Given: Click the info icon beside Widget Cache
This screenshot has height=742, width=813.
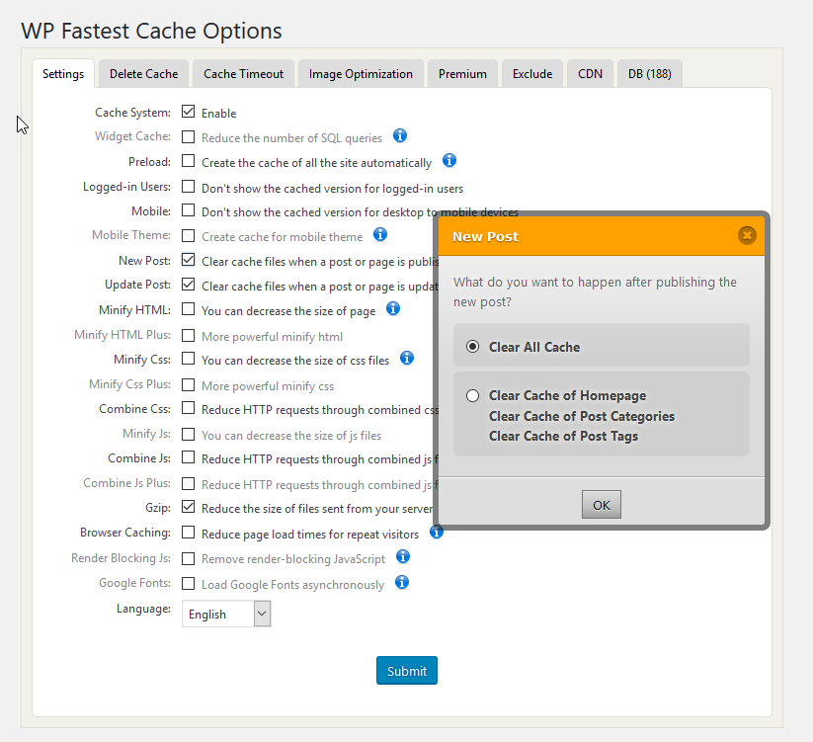Looking at the screenshot, I should (x=400, y=136).
